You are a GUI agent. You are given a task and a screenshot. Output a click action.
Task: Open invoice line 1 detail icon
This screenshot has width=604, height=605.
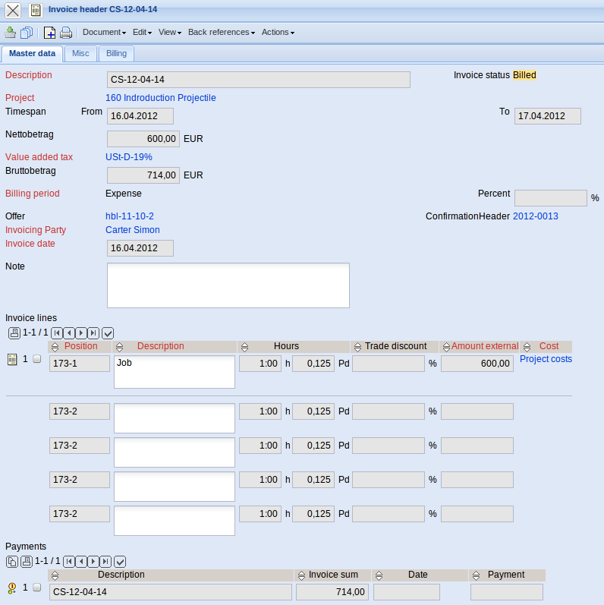click(12, 360)
